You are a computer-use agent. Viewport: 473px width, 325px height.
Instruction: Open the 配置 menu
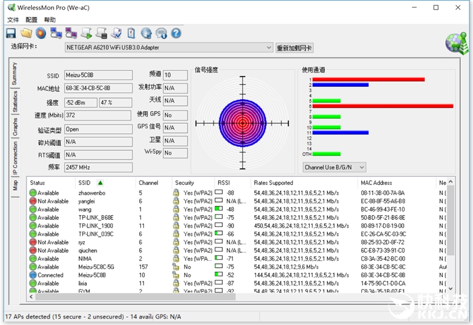(31, 19)
